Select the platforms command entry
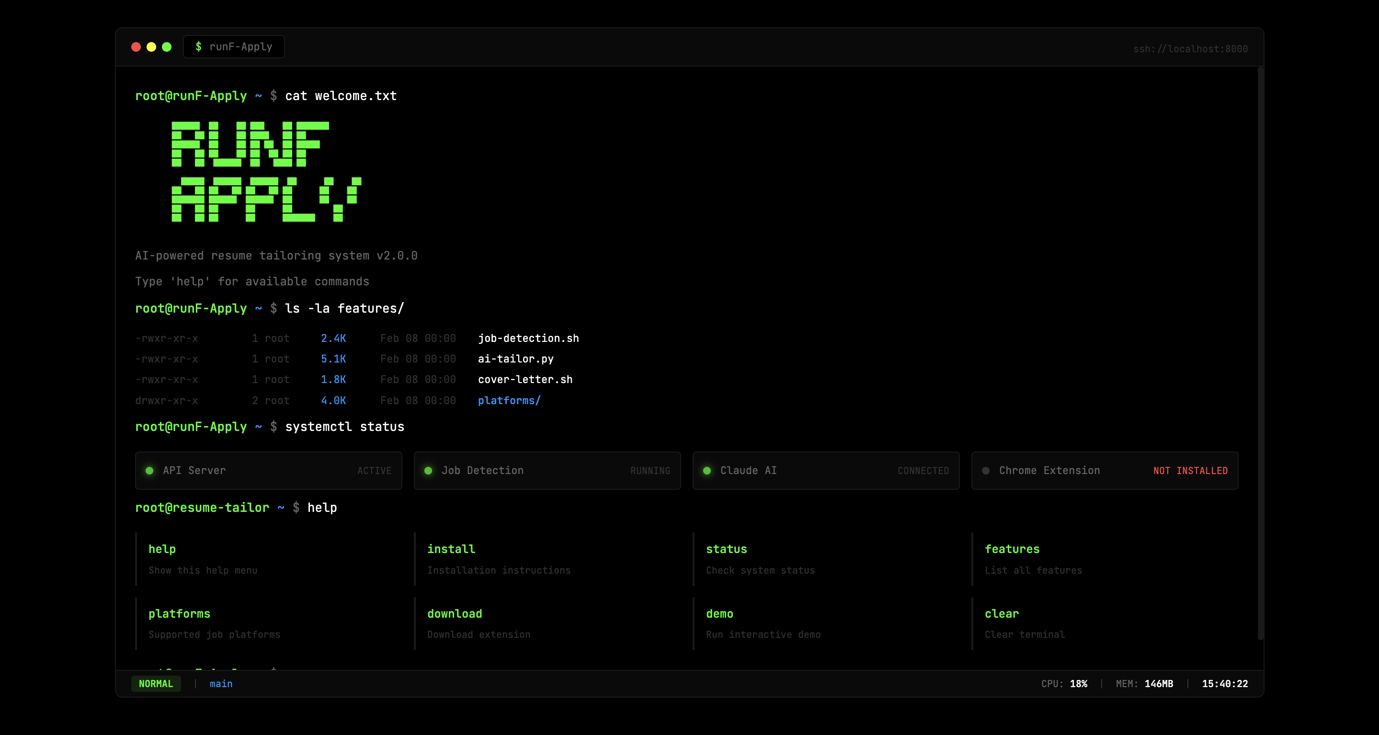Viewport: 1379px width, 735px height. [x=179, y=614]
